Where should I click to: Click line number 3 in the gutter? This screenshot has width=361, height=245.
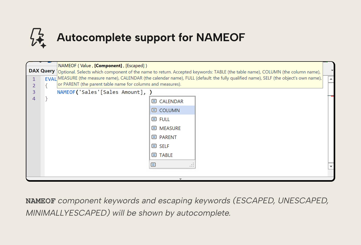(x=34, y=92)
